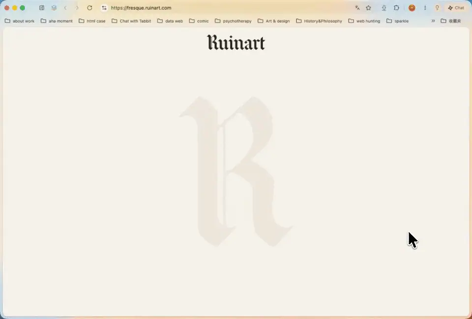Open the downloads icon

click(x=384, y=8)
